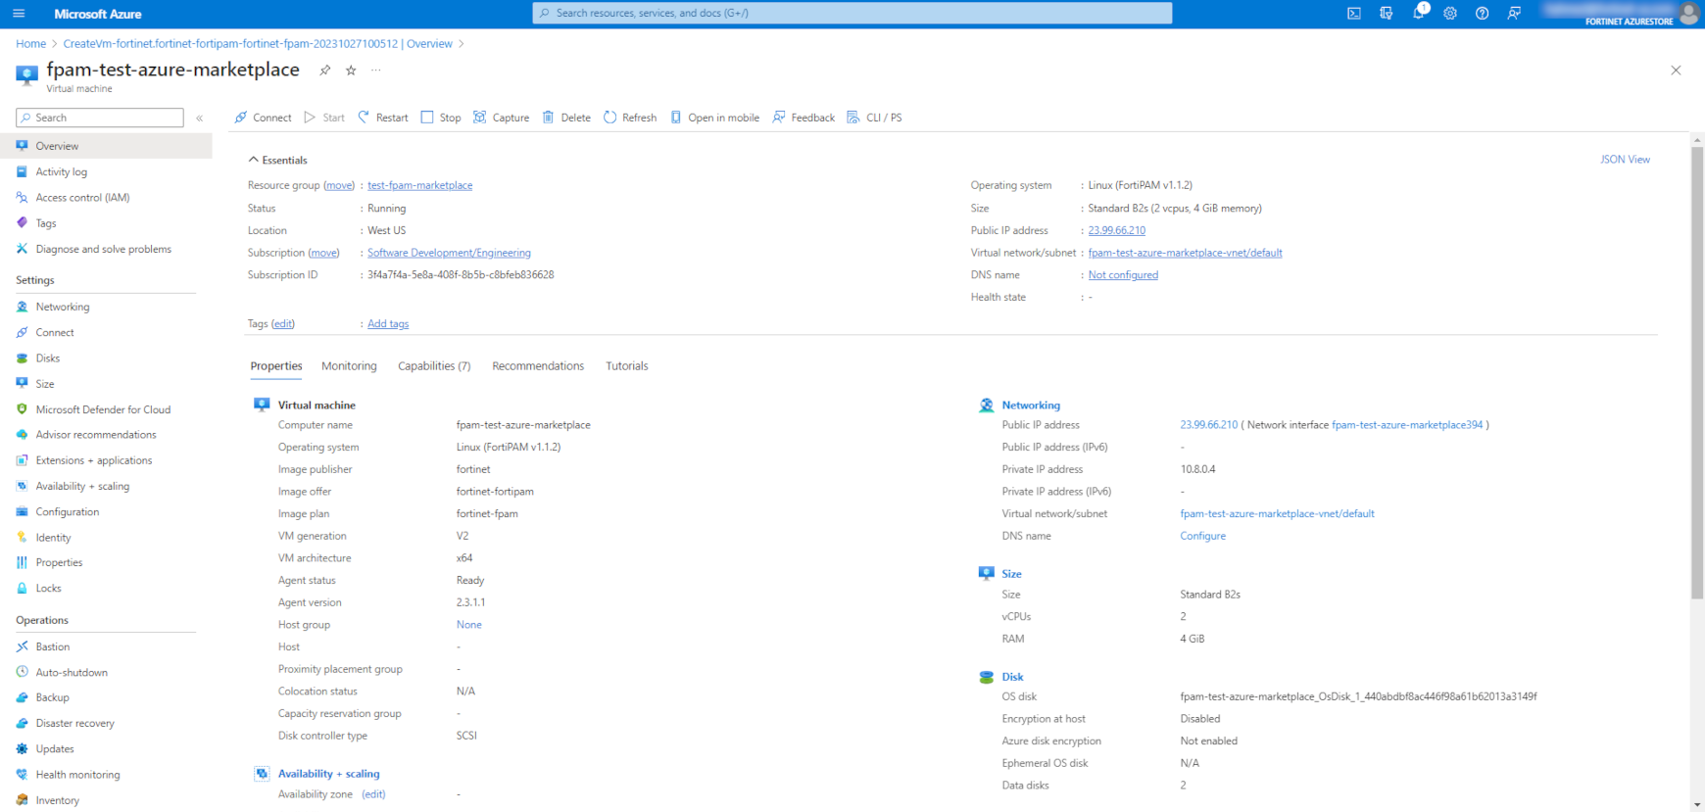The height and width of the screenshot is (812, 1705).
Task: Click Not configured DNS name link
Action: coord(1123,275)
